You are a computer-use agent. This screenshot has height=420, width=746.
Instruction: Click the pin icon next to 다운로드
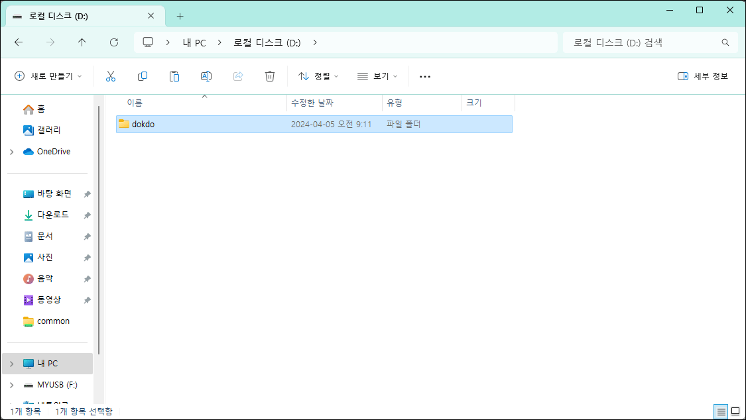(87, 215)
